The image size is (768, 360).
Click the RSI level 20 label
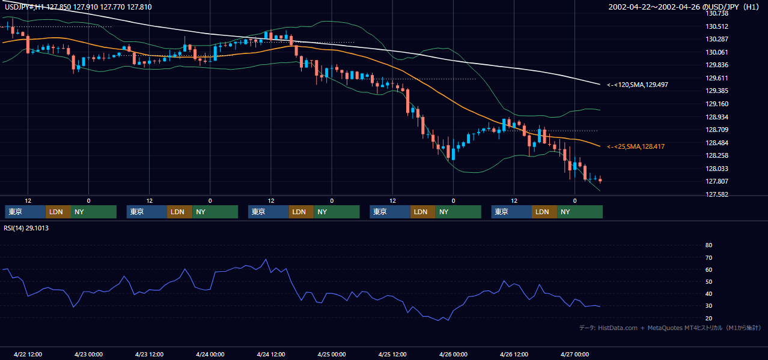pos(709,318)
